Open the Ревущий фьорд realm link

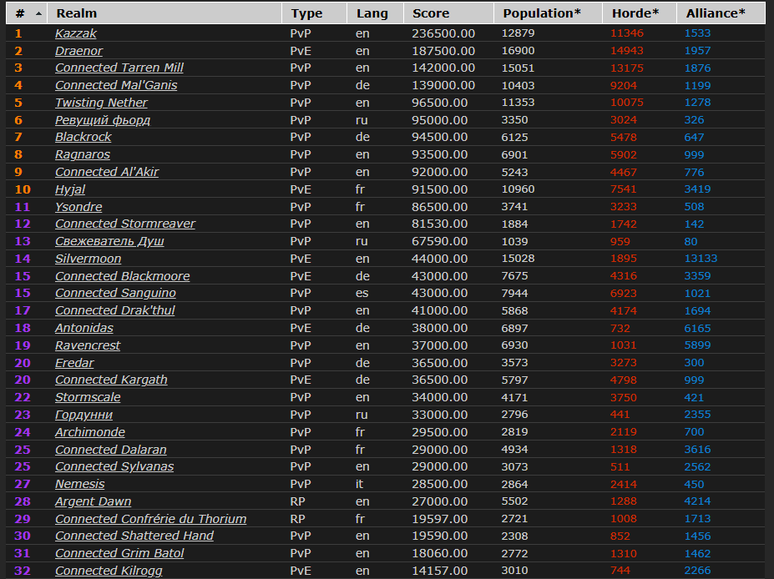pos(102,120)
